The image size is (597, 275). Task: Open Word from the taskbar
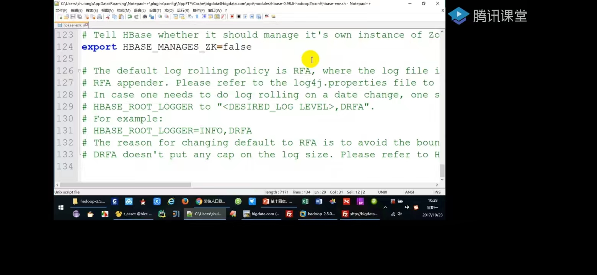pos(319,201)
